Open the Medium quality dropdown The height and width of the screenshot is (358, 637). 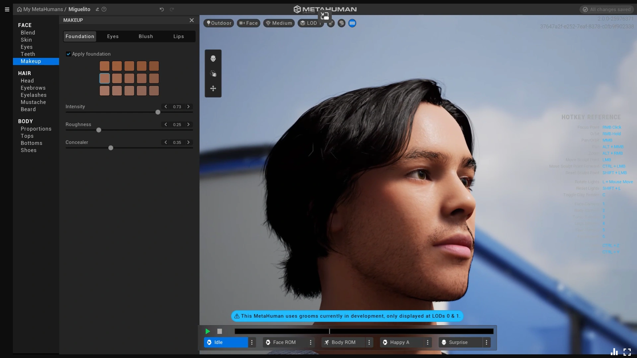pos(279,23)
